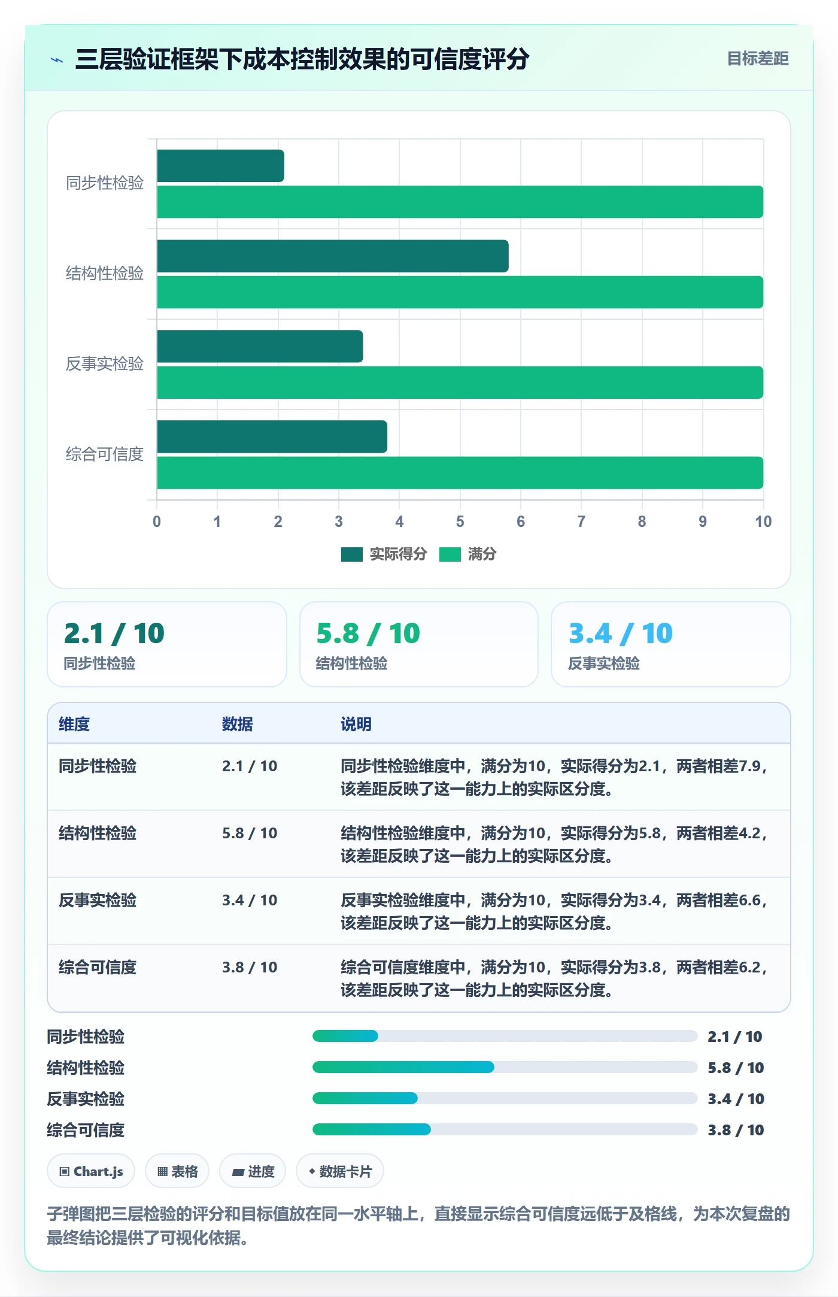This screenshot has height=1297, width=838.
Task: Click the progress bar in the 结构性检验 progress row
Action: (505, 1067)
